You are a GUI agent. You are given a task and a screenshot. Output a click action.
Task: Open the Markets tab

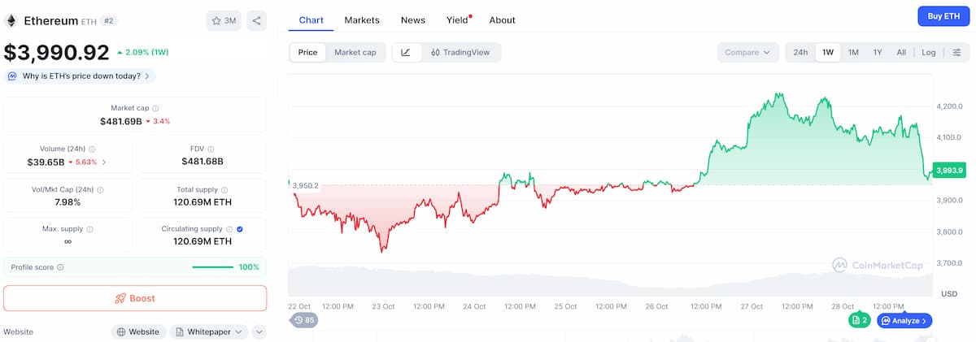point(362,19)
